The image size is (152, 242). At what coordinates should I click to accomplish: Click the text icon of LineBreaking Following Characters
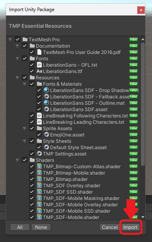pyautogui.click(x=39, y=115)
